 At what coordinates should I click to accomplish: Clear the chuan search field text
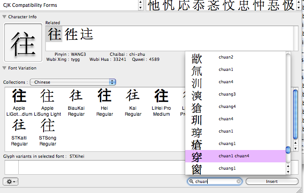(x=238, y=182)
